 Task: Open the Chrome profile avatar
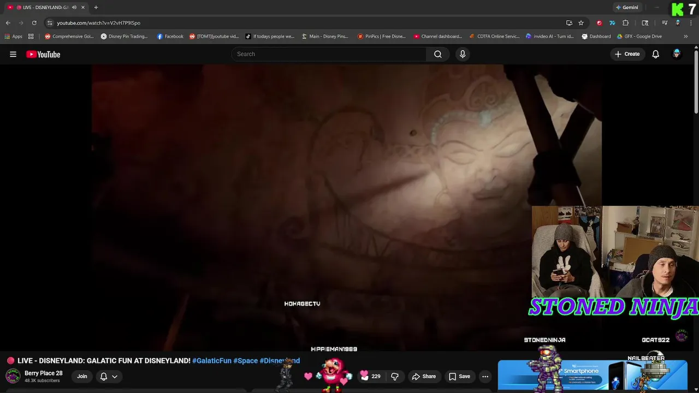click(x=678, y=23)
